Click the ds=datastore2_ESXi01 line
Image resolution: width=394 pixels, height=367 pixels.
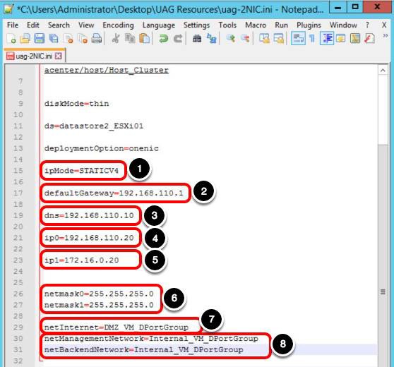tap(94, 126)
